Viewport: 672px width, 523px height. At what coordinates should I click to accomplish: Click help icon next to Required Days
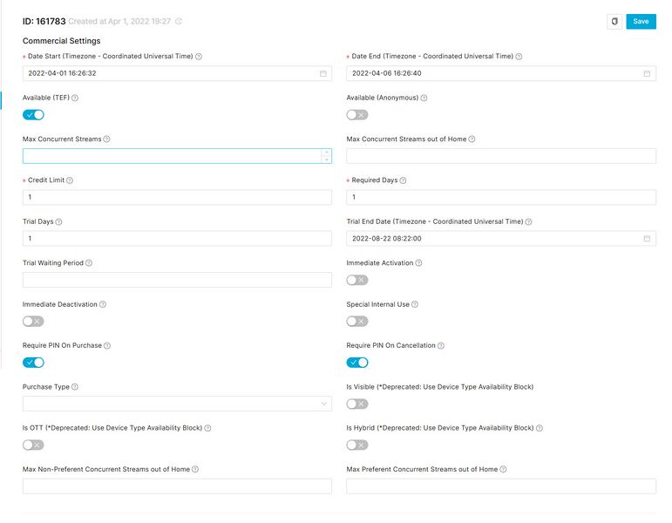pos(404,180)
